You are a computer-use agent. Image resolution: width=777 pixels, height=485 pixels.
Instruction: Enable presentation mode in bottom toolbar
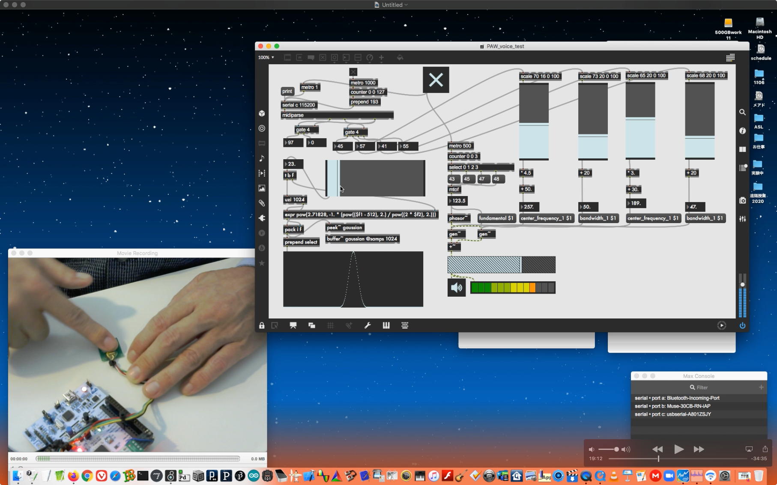pyautogui.click(x=293, y=326)
